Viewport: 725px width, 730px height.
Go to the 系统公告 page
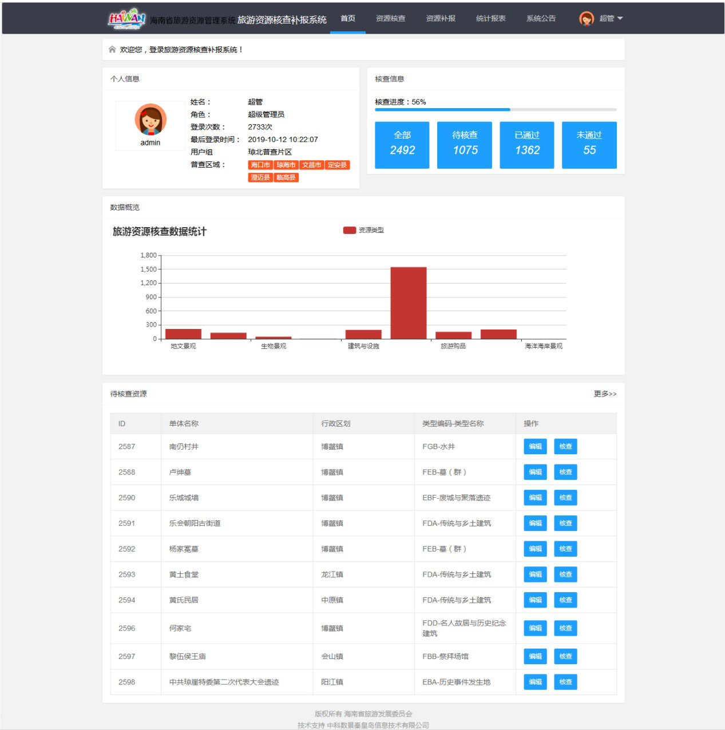coord(541,18)
